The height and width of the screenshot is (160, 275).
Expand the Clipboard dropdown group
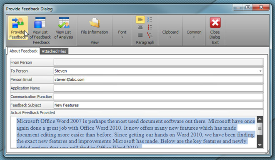[x=170, y=34]
